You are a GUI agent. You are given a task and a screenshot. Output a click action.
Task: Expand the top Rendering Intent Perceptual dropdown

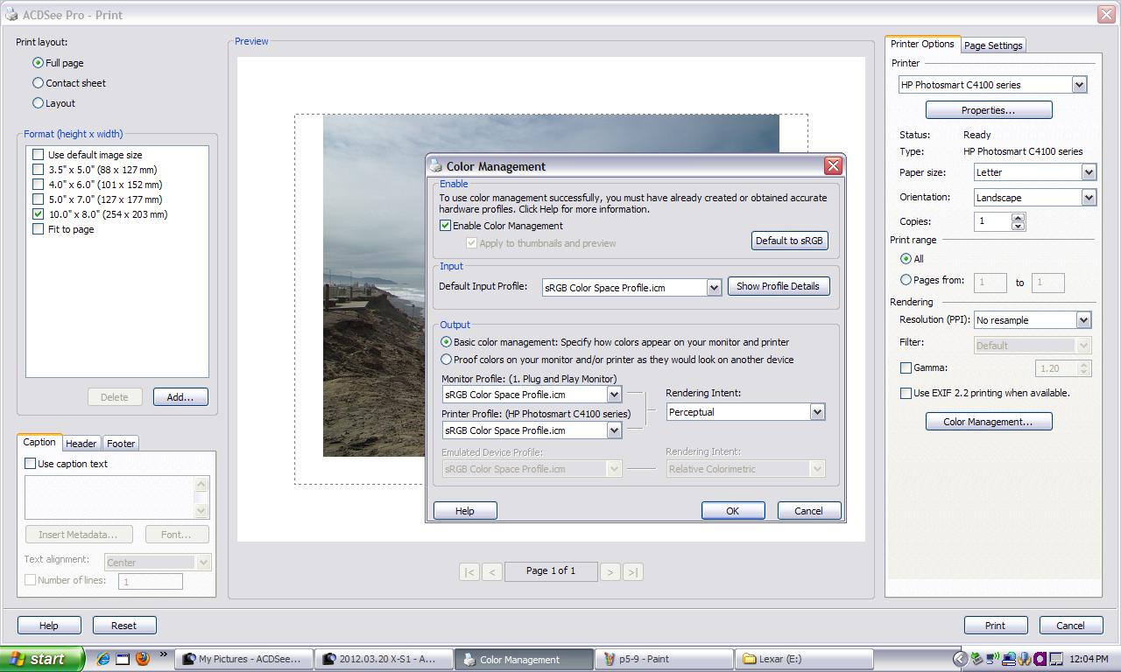(x=817, y=412)
